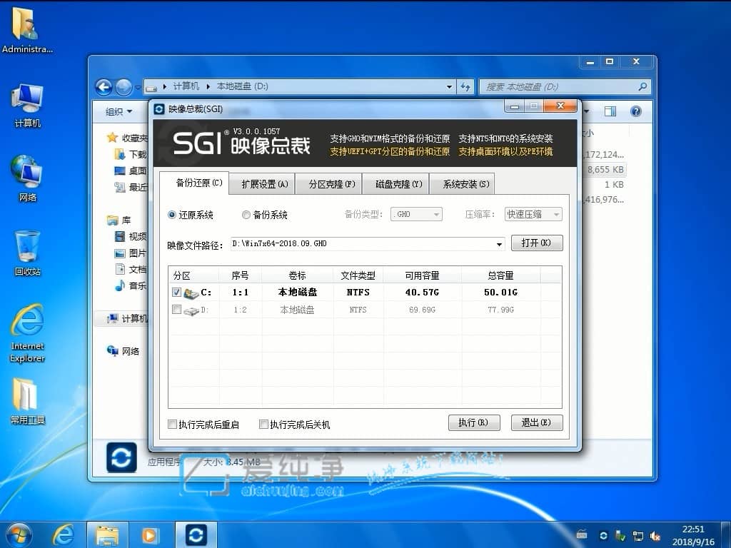This screenshot has height=548, width=731.
Task: Click the muted speaker icon in system tray
Action: pos(655,535)
